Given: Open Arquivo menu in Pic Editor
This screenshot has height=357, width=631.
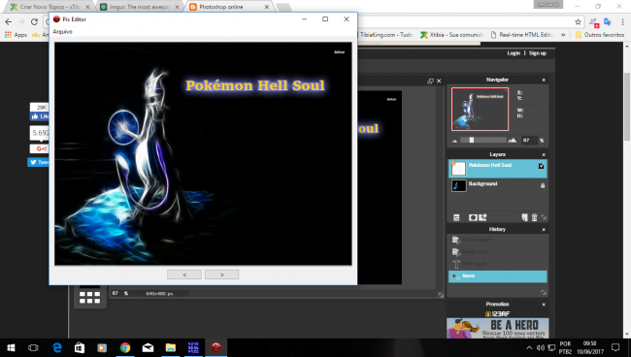Looking at the screenshot, I should 63,31.
